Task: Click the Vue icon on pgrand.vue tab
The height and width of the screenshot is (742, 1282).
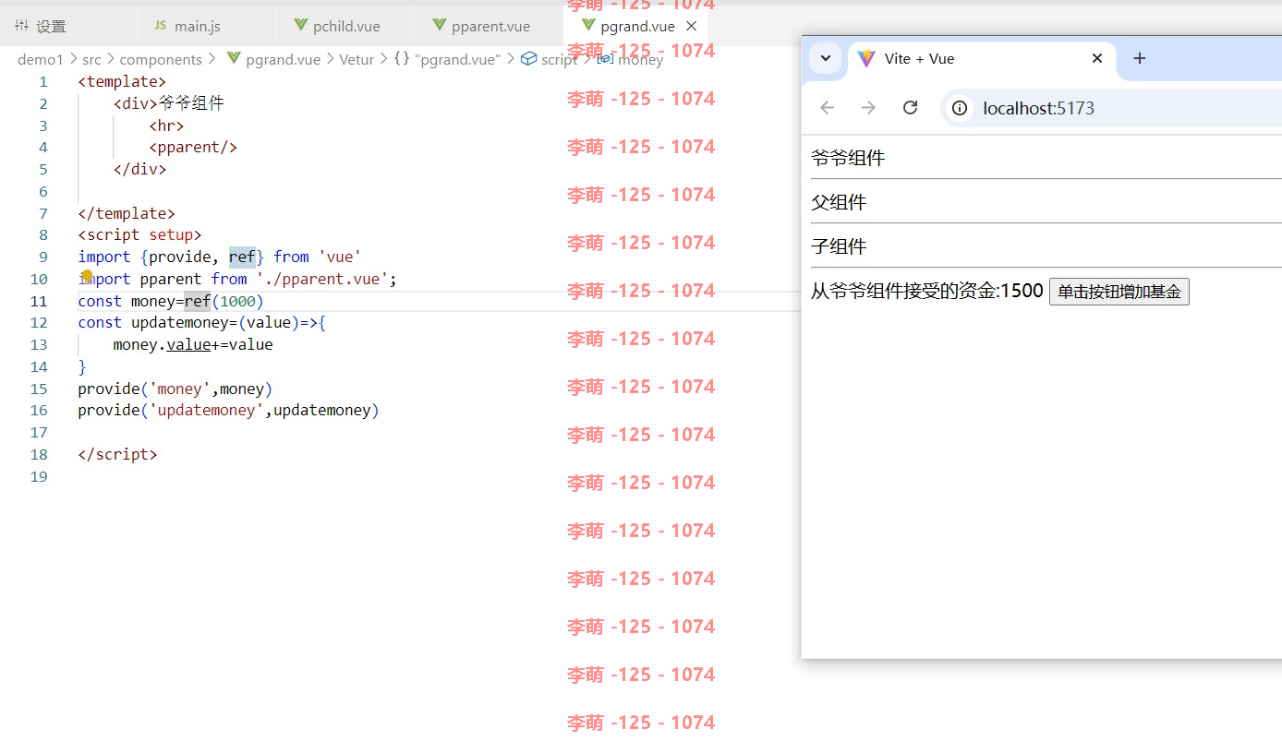Action: pos(587,26)
